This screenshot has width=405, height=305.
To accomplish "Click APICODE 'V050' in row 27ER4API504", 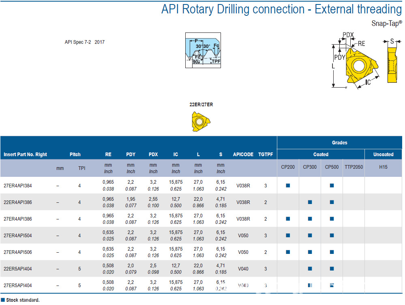I will pos(243,236).
